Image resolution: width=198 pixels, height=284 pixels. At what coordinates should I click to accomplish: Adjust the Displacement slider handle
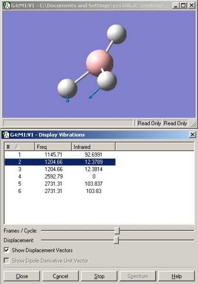[116, 240]
